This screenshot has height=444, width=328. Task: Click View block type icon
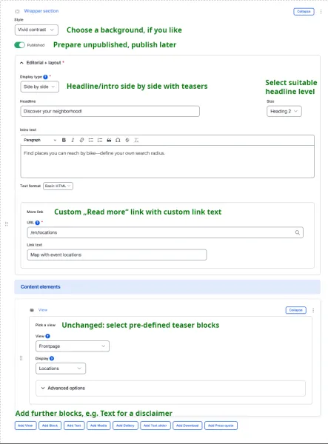click(x=32, y=310)
